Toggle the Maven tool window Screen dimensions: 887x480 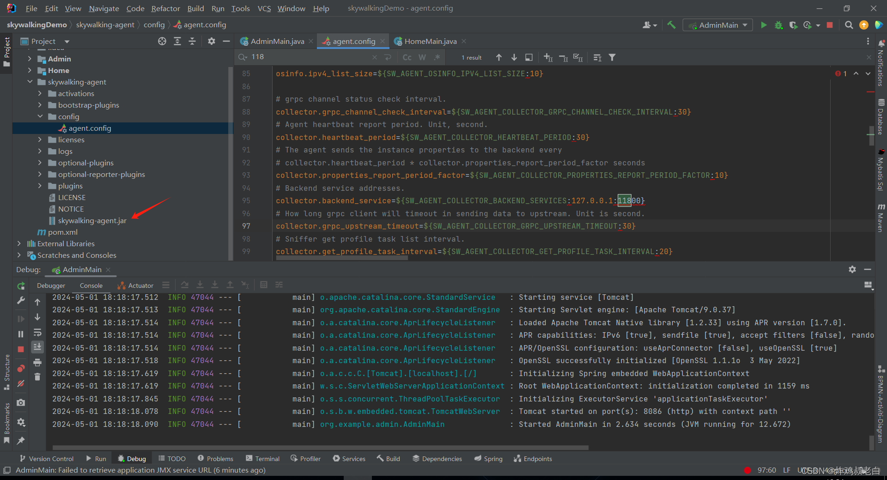click(881, 218)
